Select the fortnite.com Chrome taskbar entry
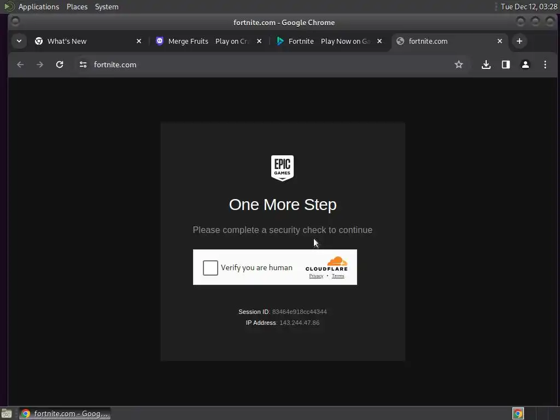The width and height of the screenshot is (560, 420). pyautogui.click(x=65, y=413)
